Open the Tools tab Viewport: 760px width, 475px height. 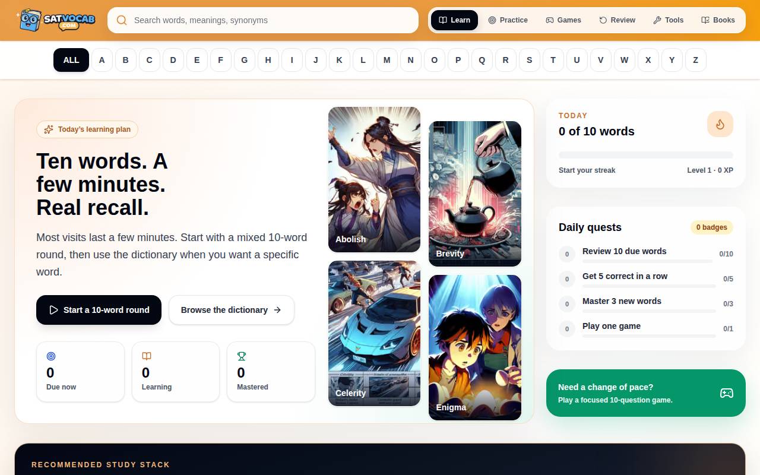668,20
